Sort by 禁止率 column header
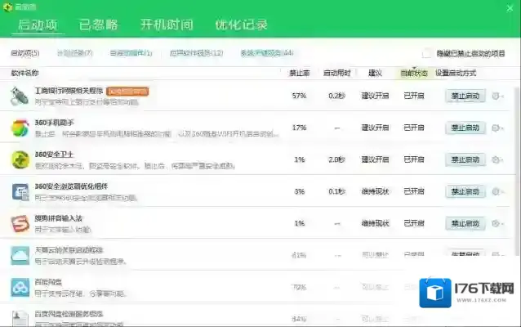Screen dimensions: 521x327 (x=300, y=73)
